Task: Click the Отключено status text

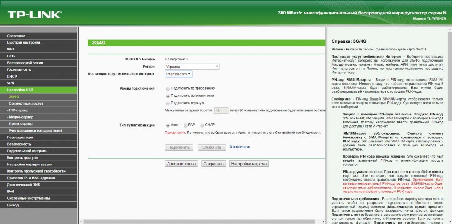Action: click(240, 147)
